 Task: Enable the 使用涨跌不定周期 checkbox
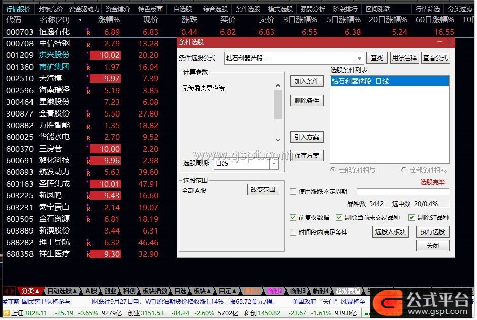293,192
